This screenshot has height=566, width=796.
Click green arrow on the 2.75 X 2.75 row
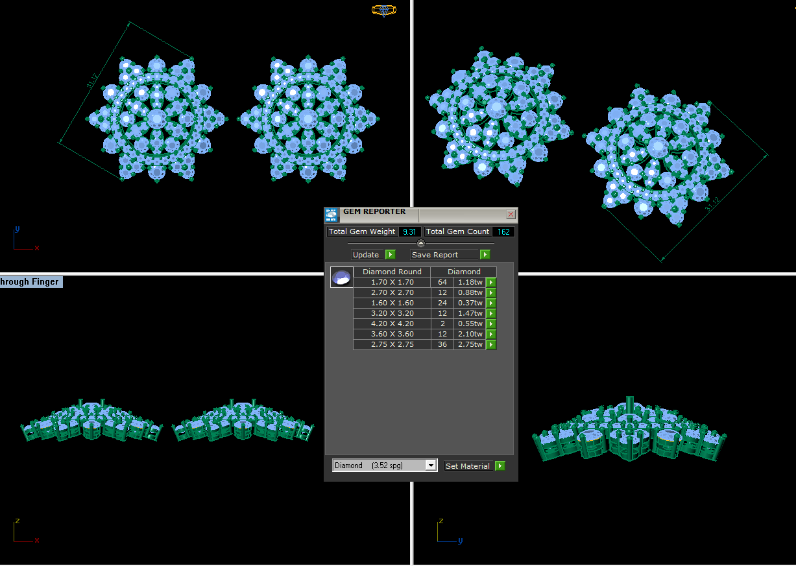(x=491, y=344)
